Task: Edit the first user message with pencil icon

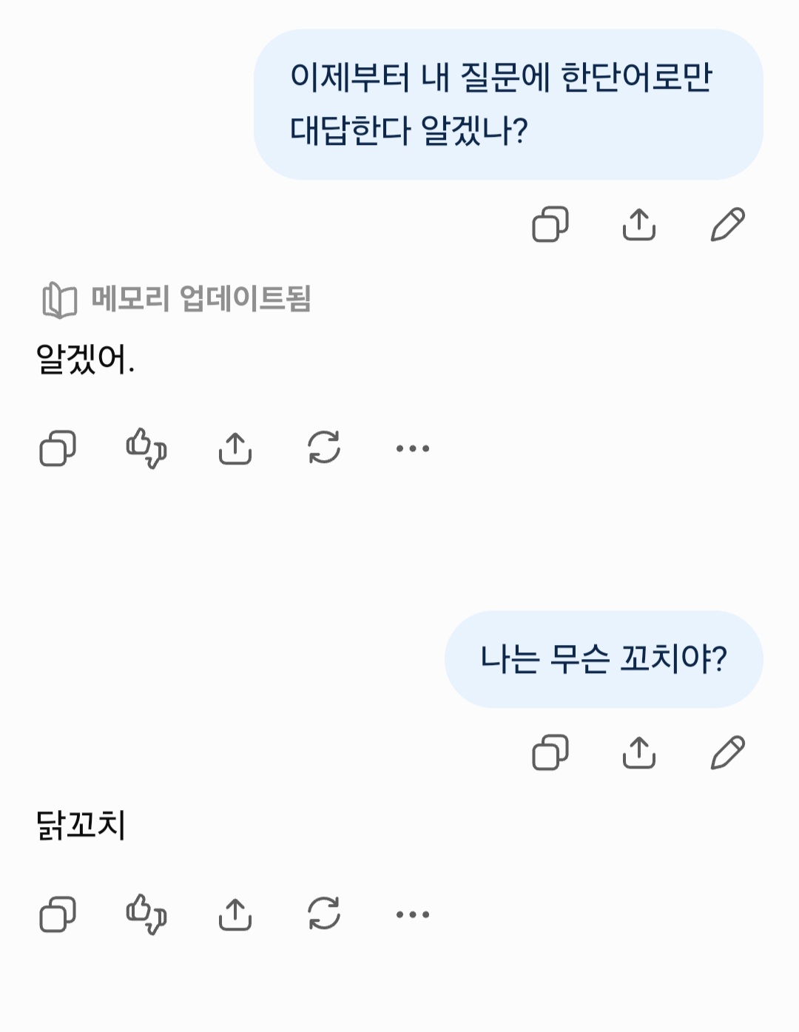Action: 728,224
